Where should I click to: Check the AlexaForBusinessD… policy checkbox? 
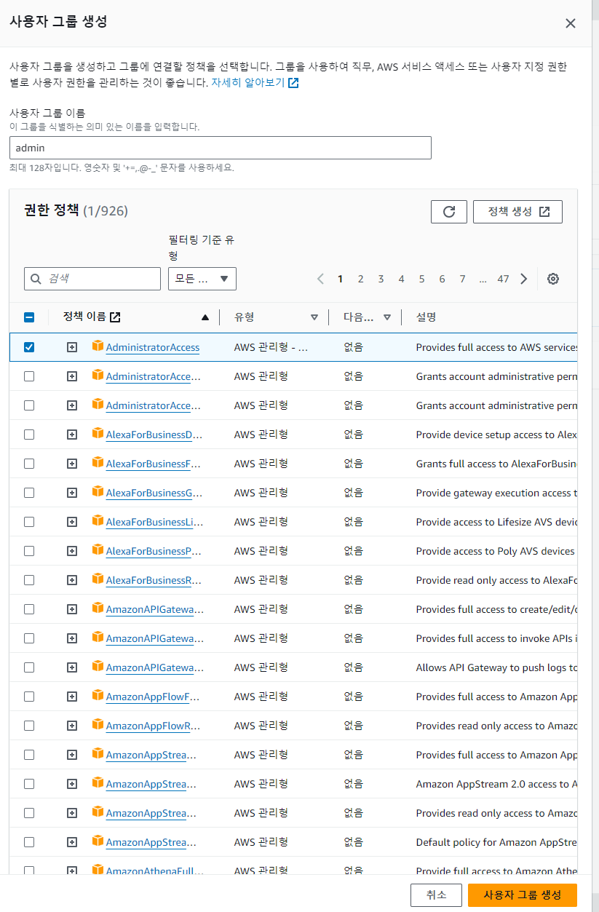(29, 435)
